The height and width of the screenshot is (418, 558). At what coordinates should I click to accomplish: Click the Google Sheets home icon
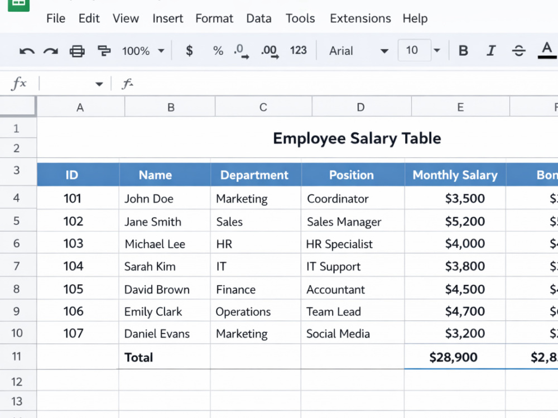tap(18, 4)
